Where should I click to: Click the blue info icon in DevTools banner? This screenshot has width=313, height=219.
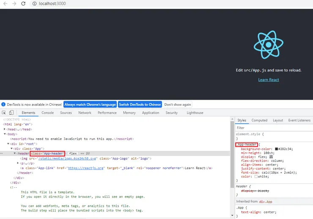click(x=3, y=104)
